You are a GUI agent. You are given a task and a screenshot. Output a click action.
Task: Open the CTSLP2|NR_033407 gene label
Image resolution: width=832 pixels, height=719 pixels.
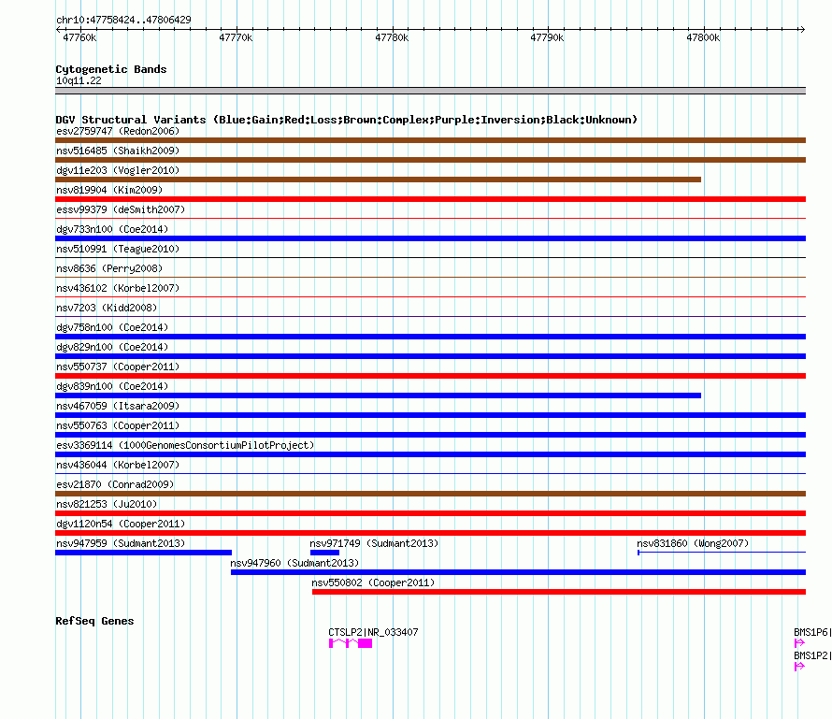tap(373, 632)
